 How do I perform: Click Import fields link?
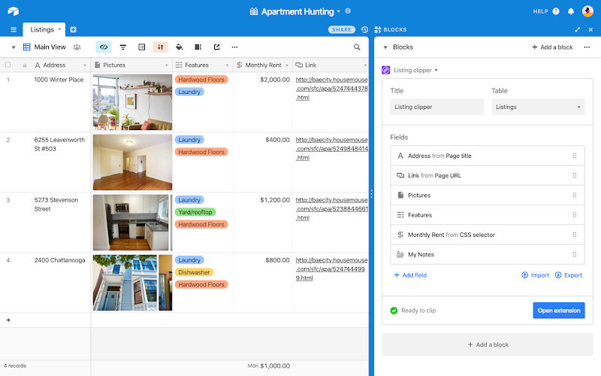point(536,275)
